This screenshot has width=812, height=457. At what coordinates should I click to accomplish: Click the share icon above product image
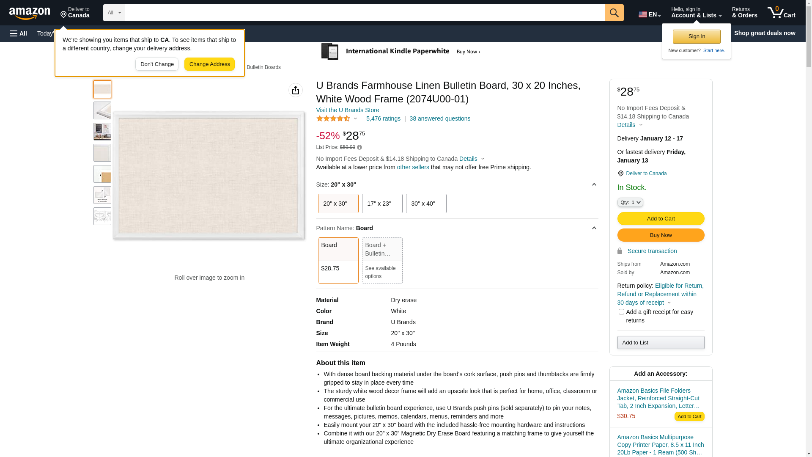pos(296,90)
